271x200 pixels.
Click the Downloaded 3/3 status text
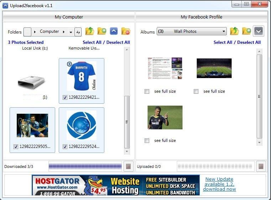[19, 166]
